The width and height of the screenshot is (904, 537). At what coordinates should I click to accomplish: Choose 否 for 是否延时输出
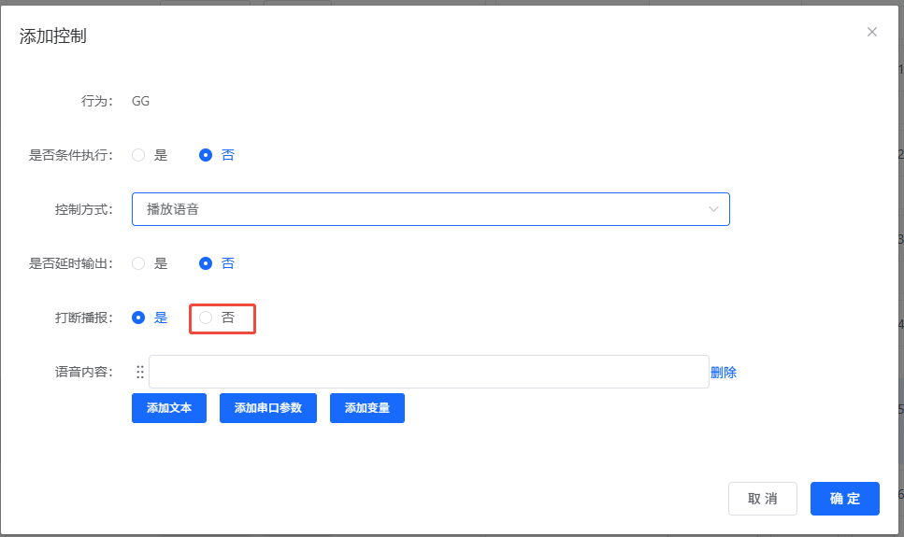pyautogui.click(x=206, y=263)
